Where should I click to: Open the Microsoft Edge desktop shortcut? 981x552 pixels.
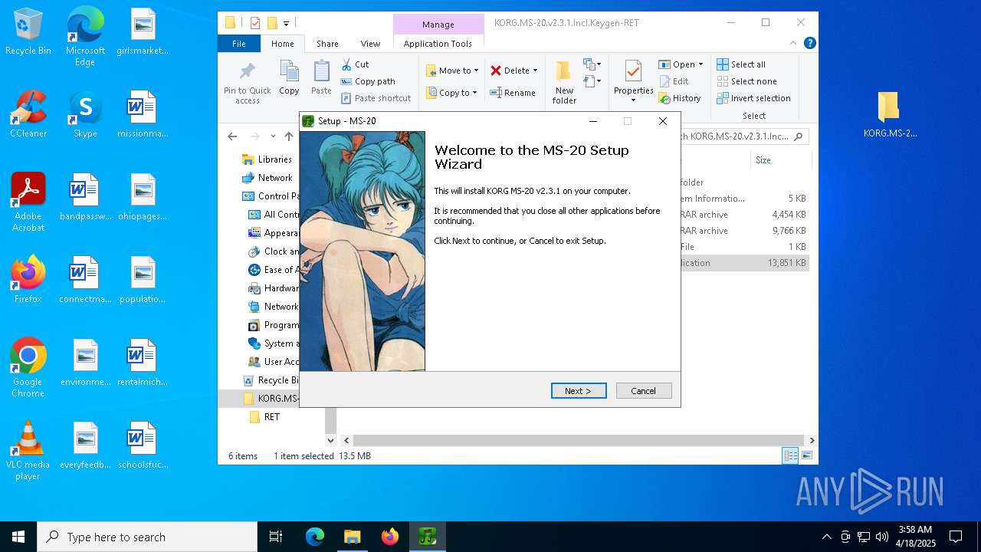(x=85, y=37)
